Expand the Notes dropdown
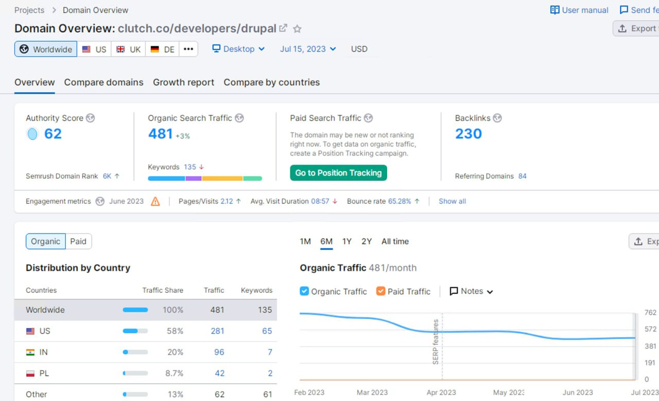659x401 pixels. click(472, 291)
